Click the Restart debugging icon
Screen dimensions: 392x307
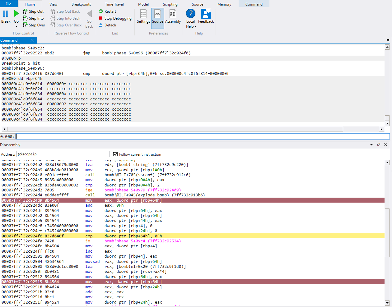pyautogui.click(x=101, y=11)
